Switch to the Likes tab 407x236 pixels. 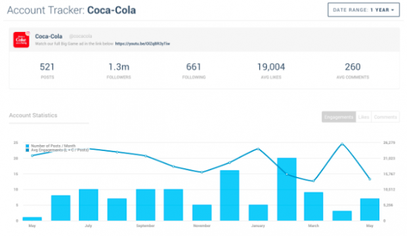[364, 117]
